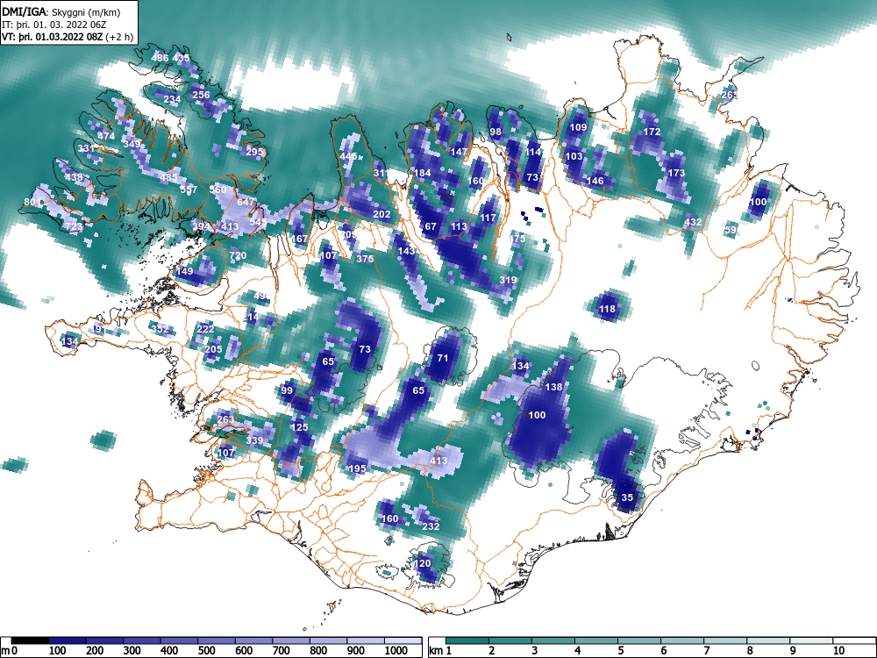Click visibility value 349
Image resolution: width=877 pixels, height=658 pixels.
click(x=132, y=144)
